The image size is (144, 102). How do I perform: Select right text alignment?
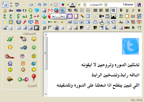tap(113, 10)
